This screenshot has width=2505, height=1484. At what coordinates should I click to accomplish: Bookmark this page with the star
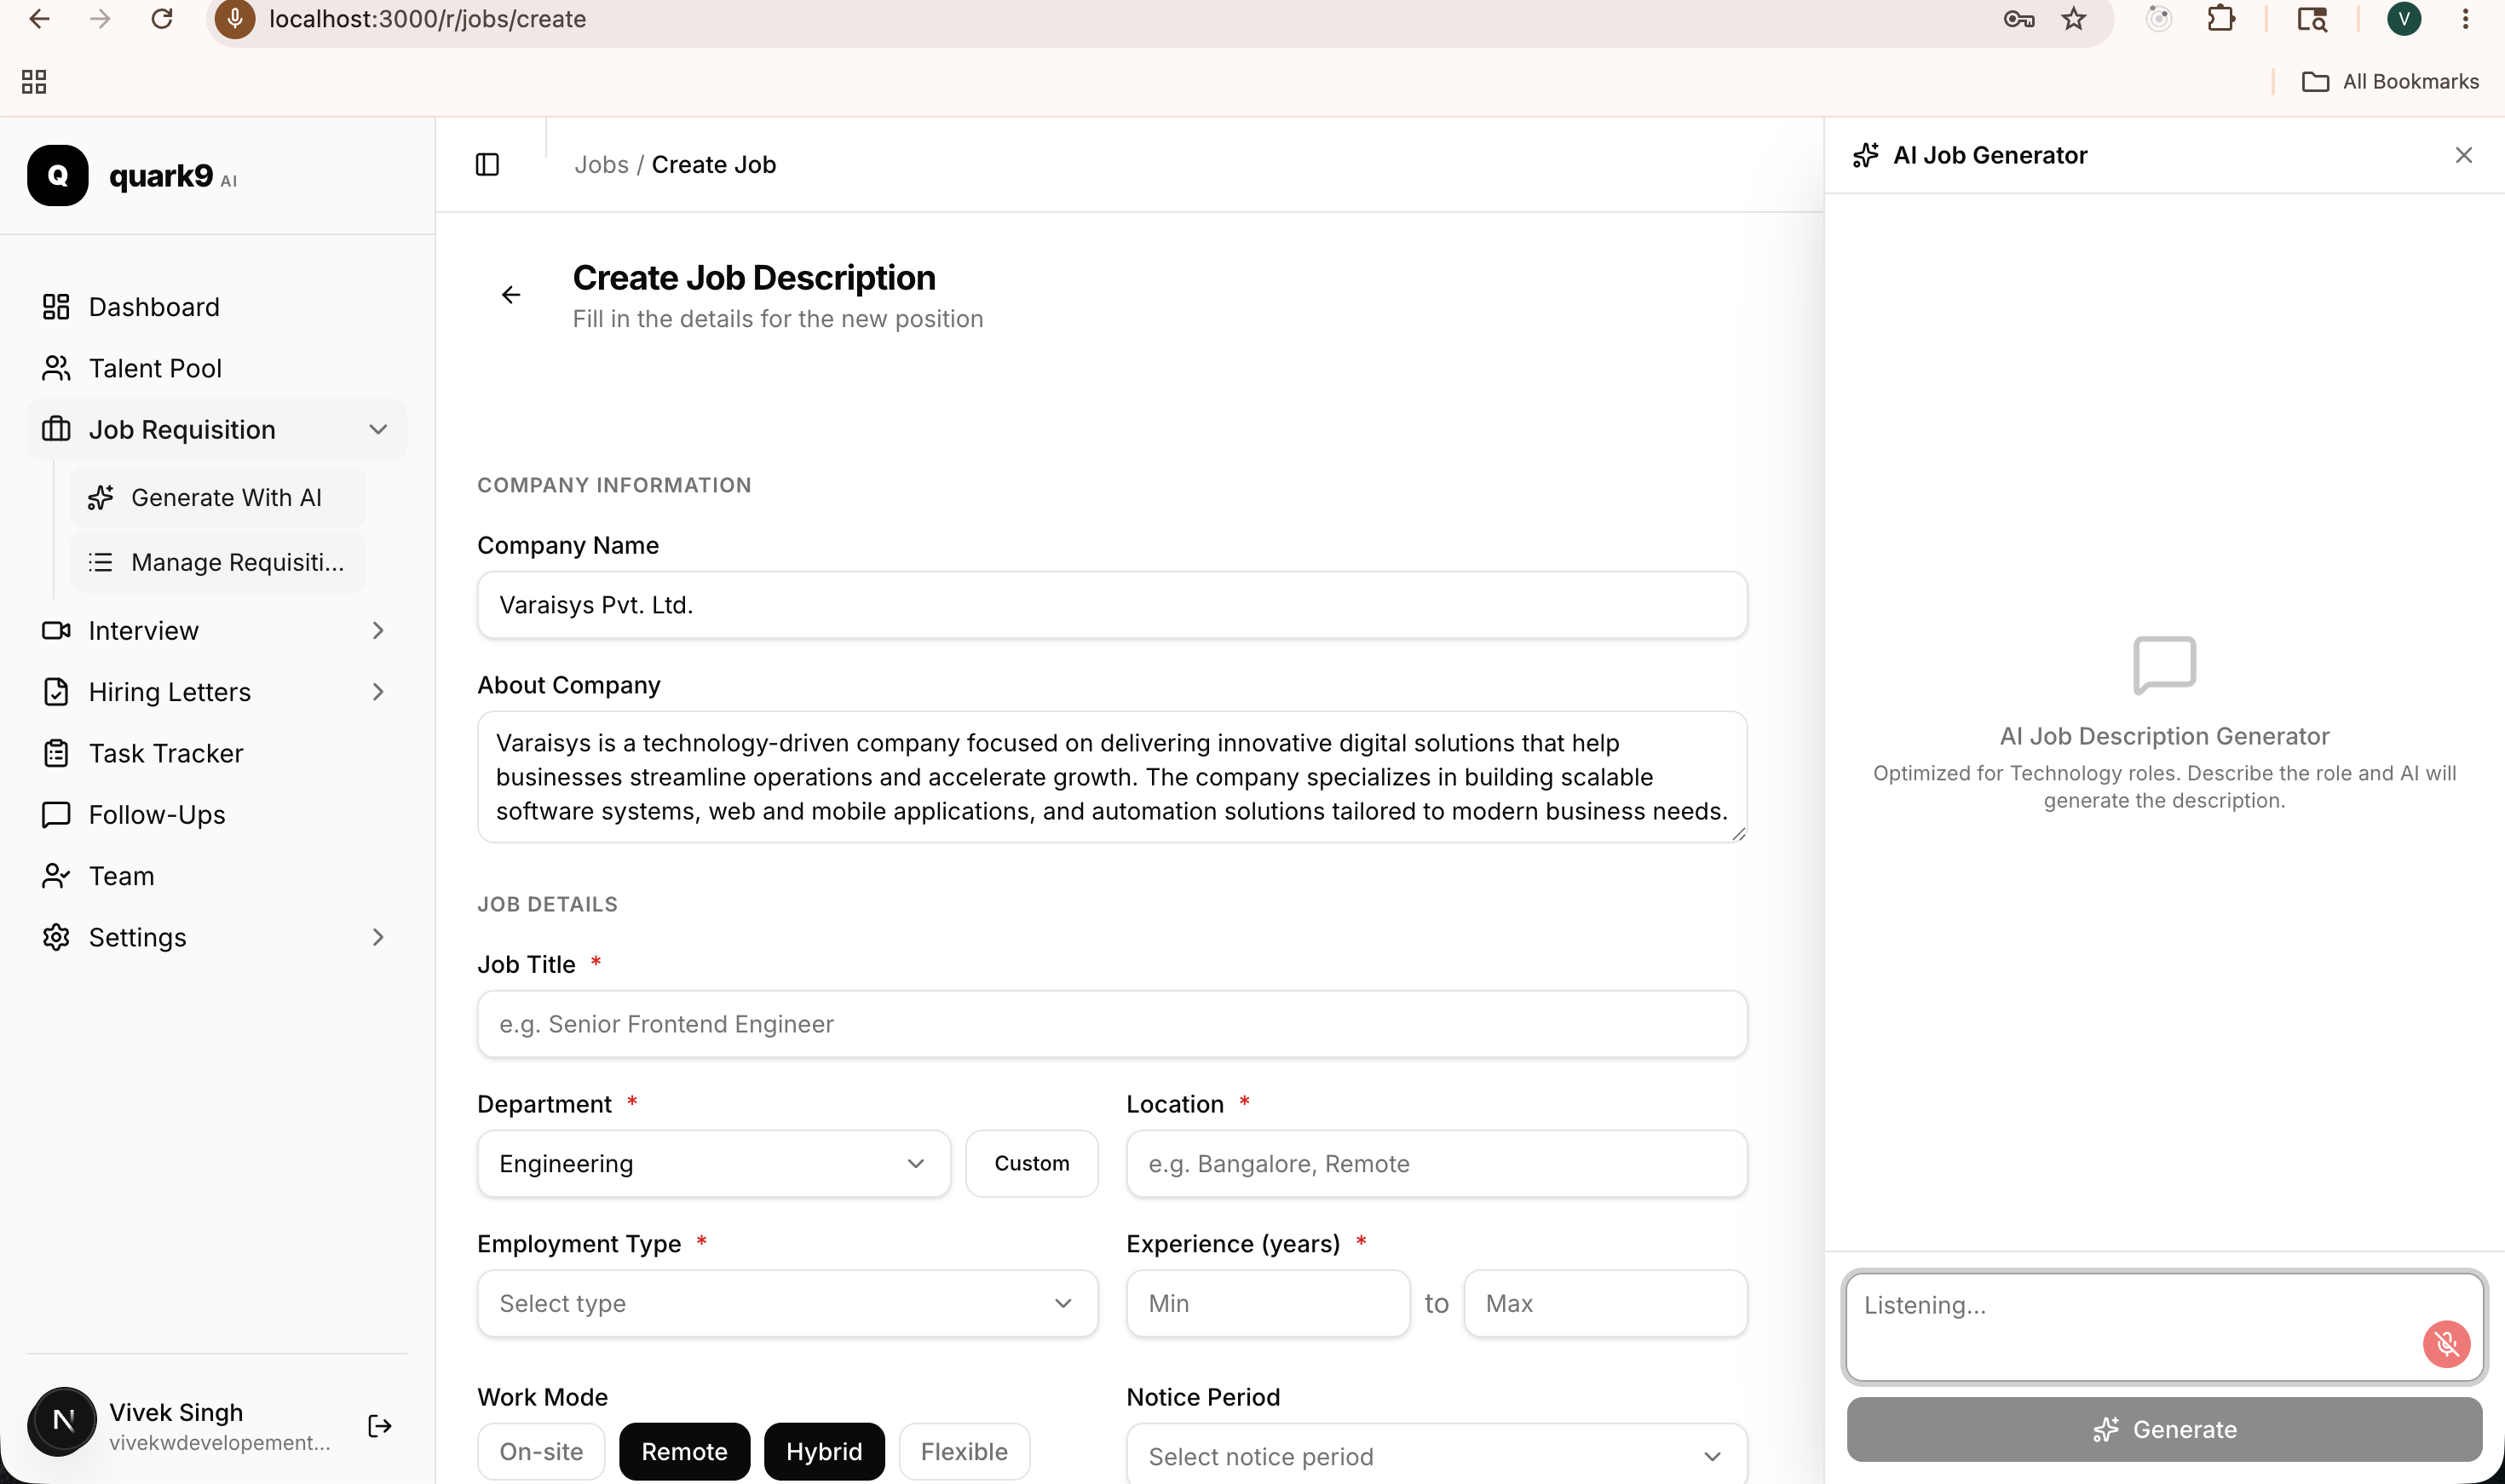pyautogui.click(x=2074, y=19)
